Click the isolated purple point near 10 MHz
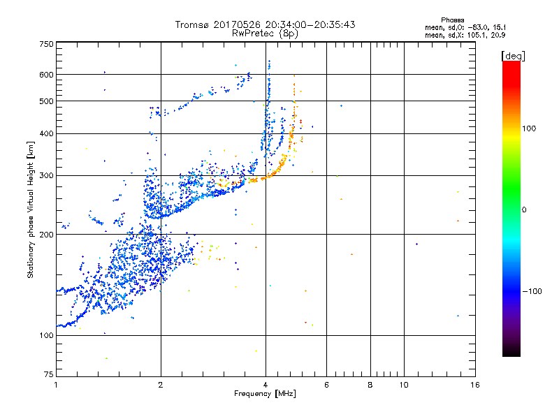Screen dimensions: 559x419 tap(416, 244)
